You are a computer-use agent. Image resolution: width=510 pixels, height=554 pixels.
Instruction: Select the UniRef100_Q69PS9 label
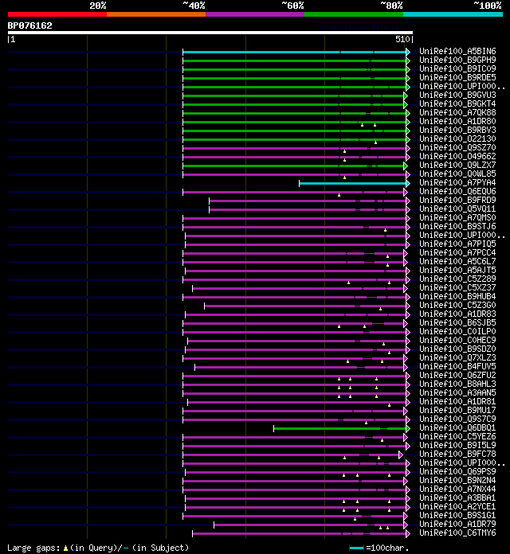pos(457,472)
